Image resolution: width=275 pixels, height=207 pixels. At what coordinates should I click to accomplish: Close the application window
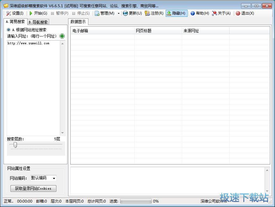click(267, 6)
